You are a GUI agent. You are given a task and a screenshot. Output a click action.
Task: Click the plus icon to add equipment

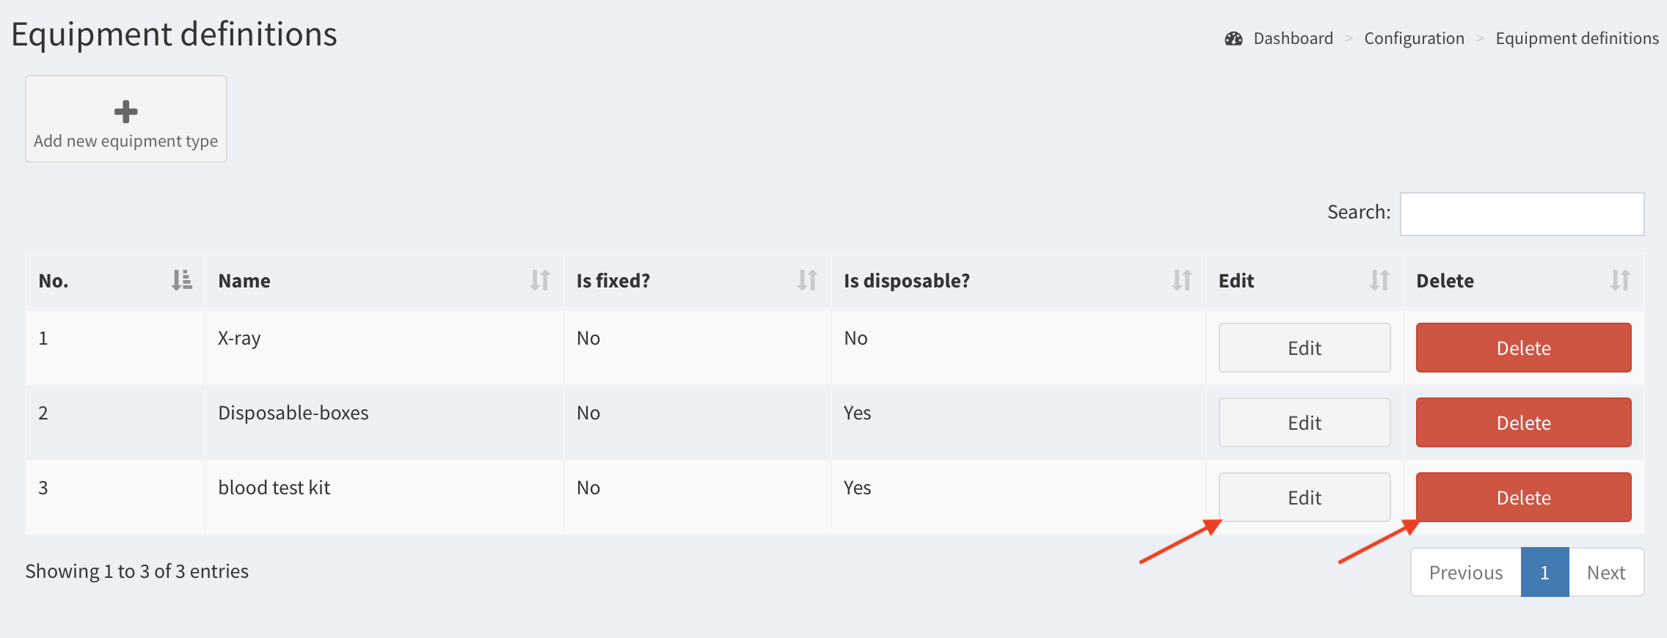point(125,111)
